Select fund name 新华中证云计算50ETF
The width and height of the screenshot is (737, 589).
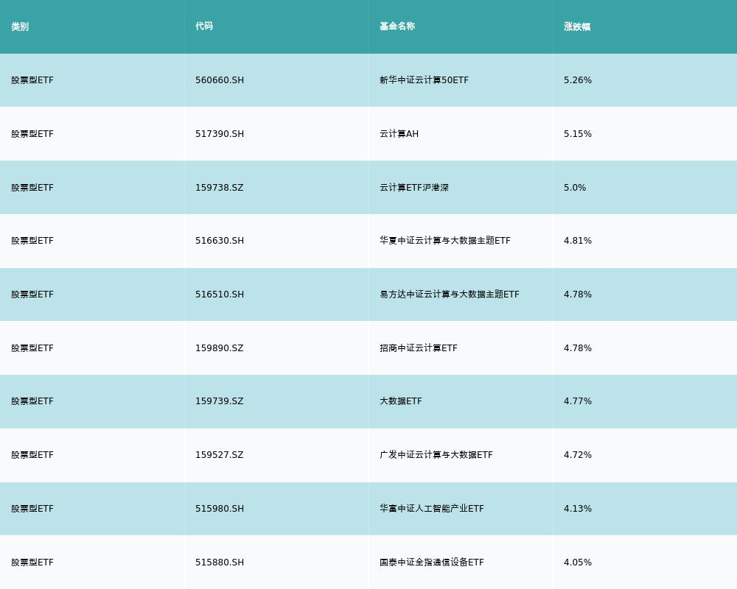(x=424, y=80)
